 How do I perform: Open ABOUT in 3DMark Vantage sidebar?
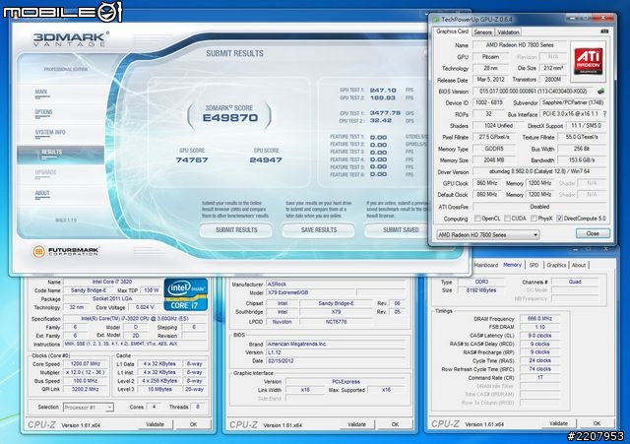pos(42,193)
